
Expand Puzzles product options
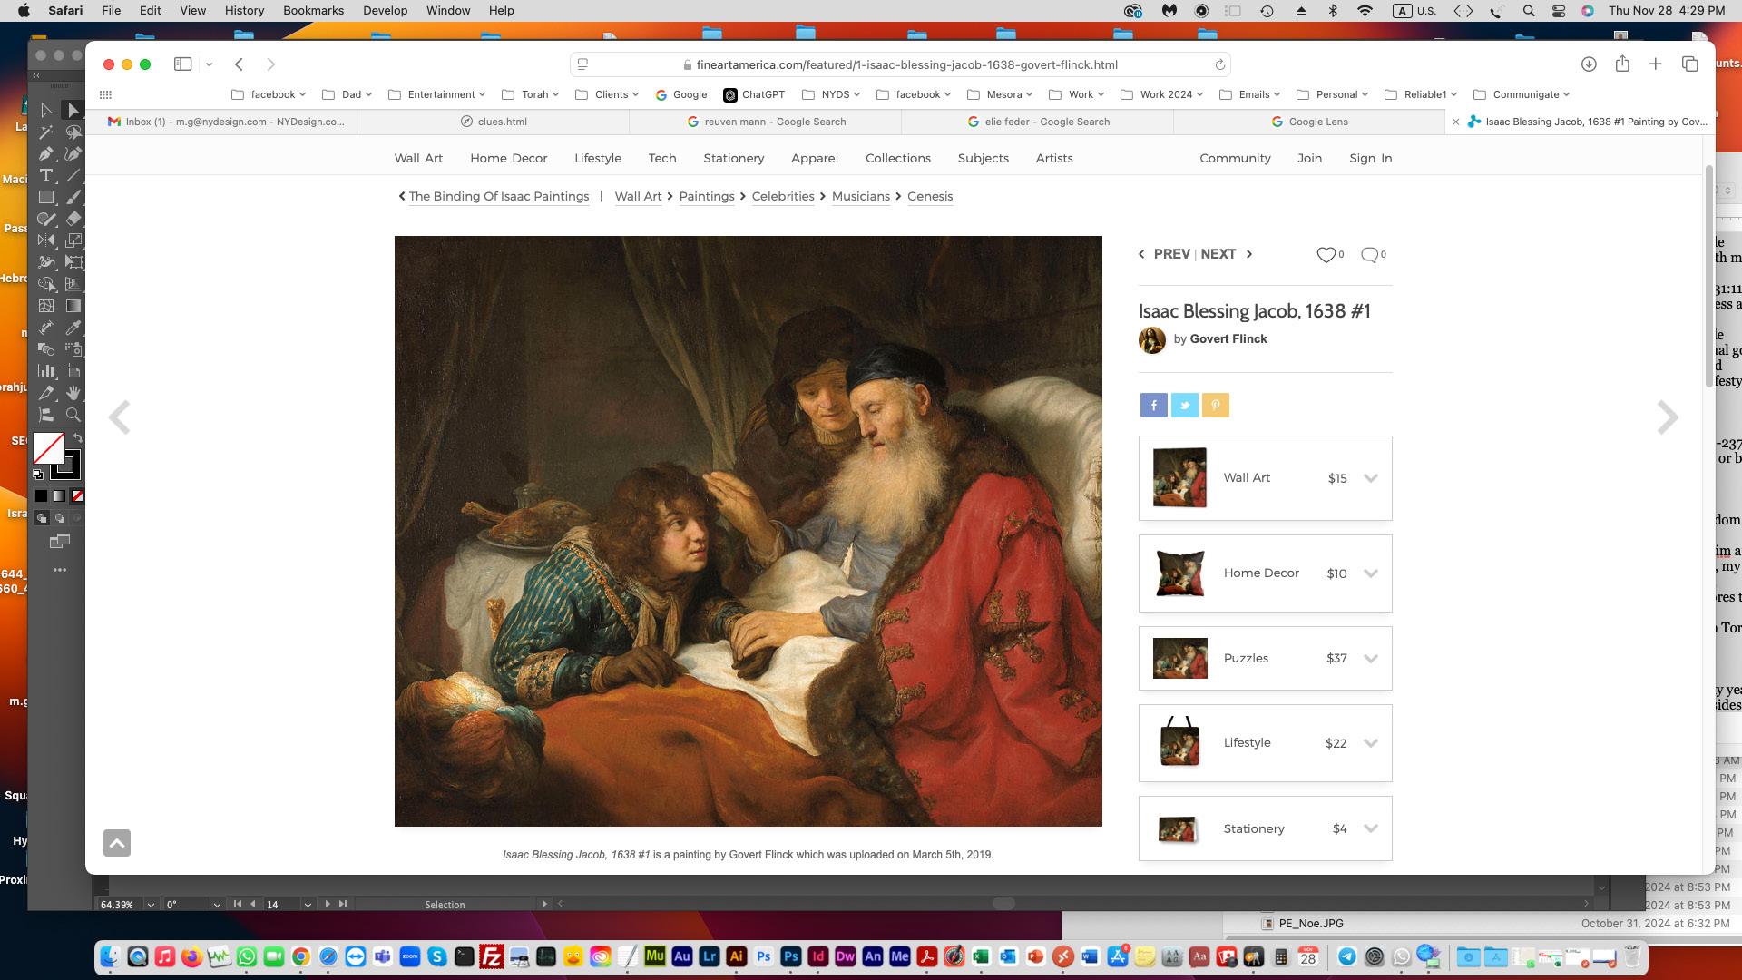[1370, 659]
